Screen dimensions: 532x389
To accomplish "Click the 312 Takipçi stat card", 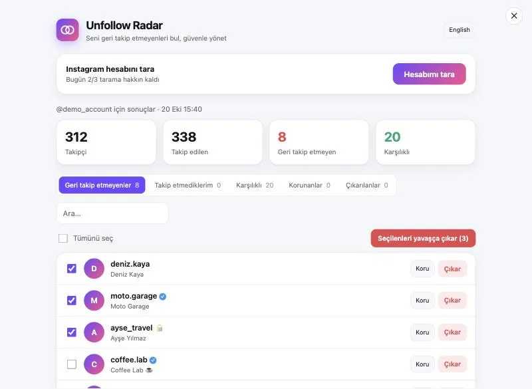I will (106, 142).
